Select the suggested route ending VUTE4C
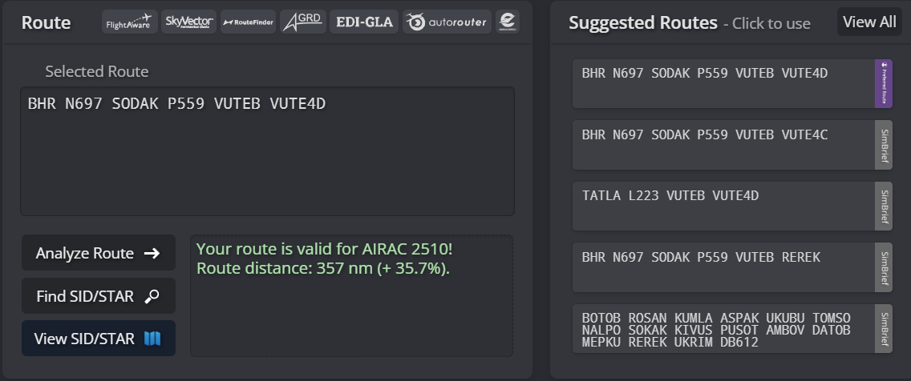Viewport: 911px width, 381px height. [x=723, y=145]
